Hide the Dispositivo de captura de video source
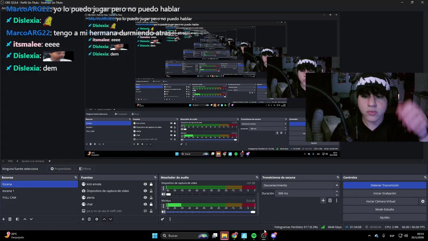The width and height of the screenshot is (428, 241). [x=145, y=191]
